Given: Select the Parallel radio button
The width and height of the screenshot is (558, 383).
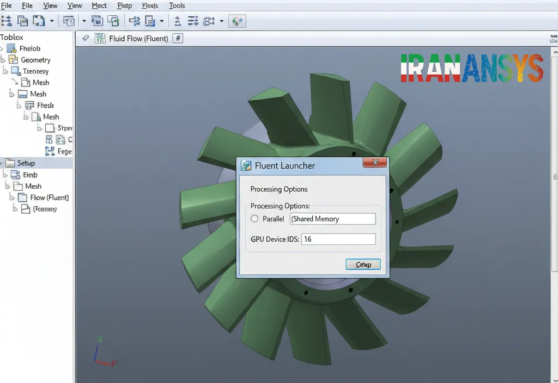Looking at the screenshot, I should 254,219.
